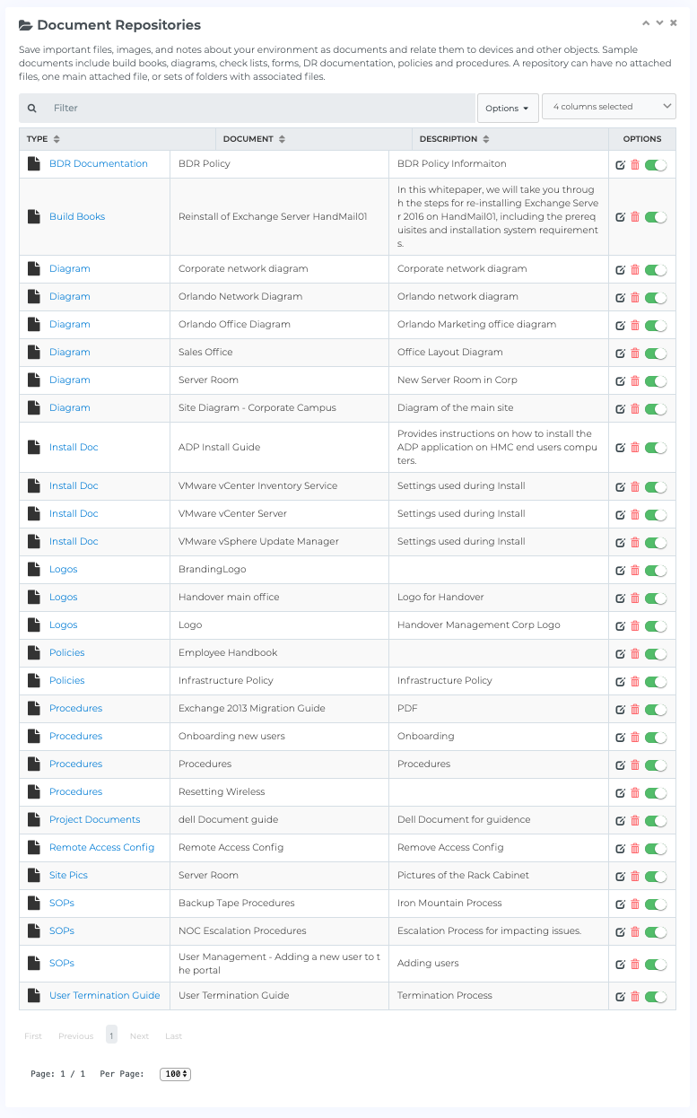
Task: Click the file icon beside Build Books
Action: [x=34, y=217]
